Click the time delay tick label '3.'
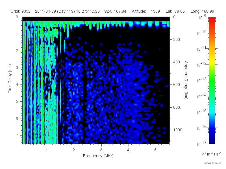226x169 pixels. coord(18,68)
